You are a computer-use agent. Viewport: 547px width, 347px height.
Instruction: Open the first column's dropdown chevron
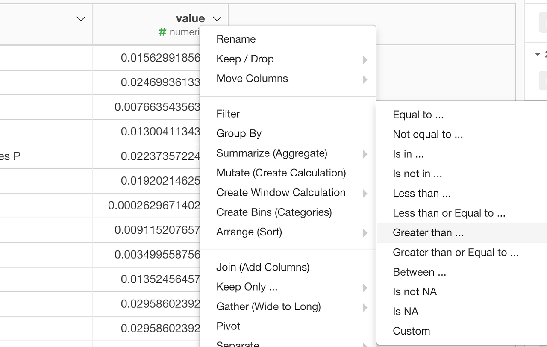pyautogui.click(x=80, y=18)
